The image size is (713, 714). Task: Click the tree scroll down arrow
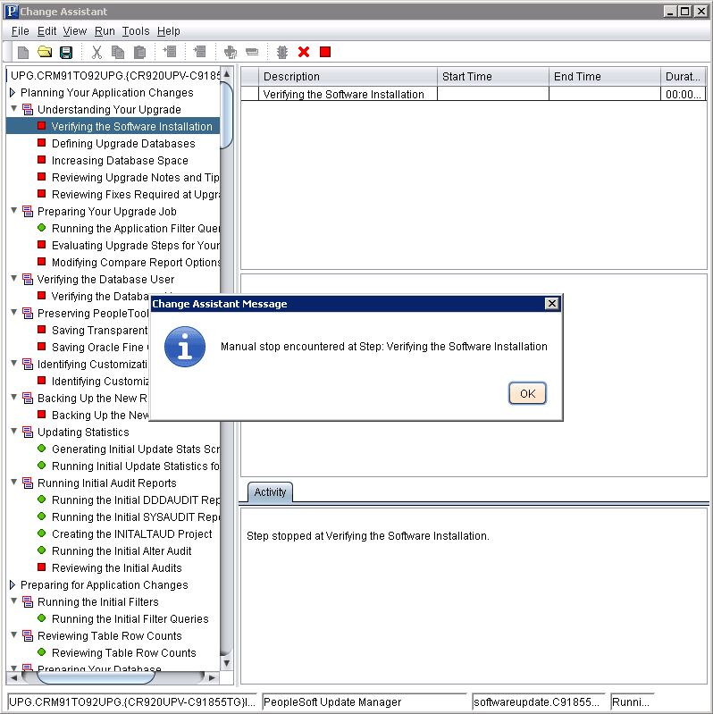226,663
